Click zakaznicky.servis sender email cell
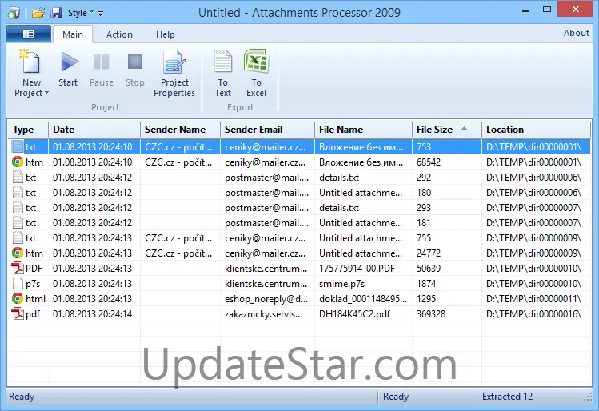599x411 pixels. pyautogui.click(x=264, y=314)
